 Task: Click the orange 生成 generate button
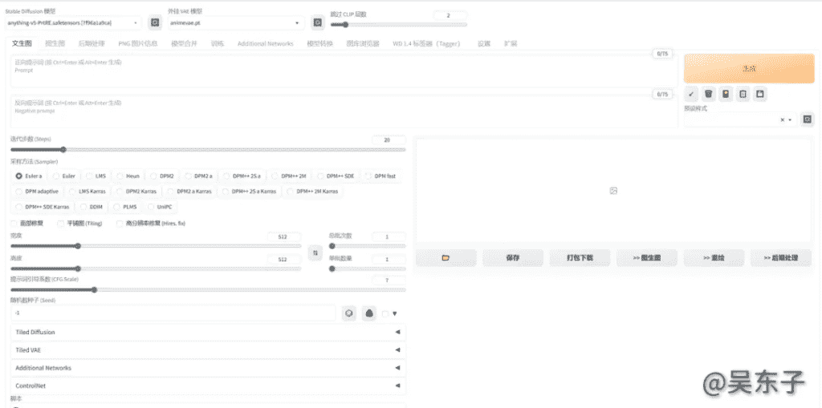(747, 69)
